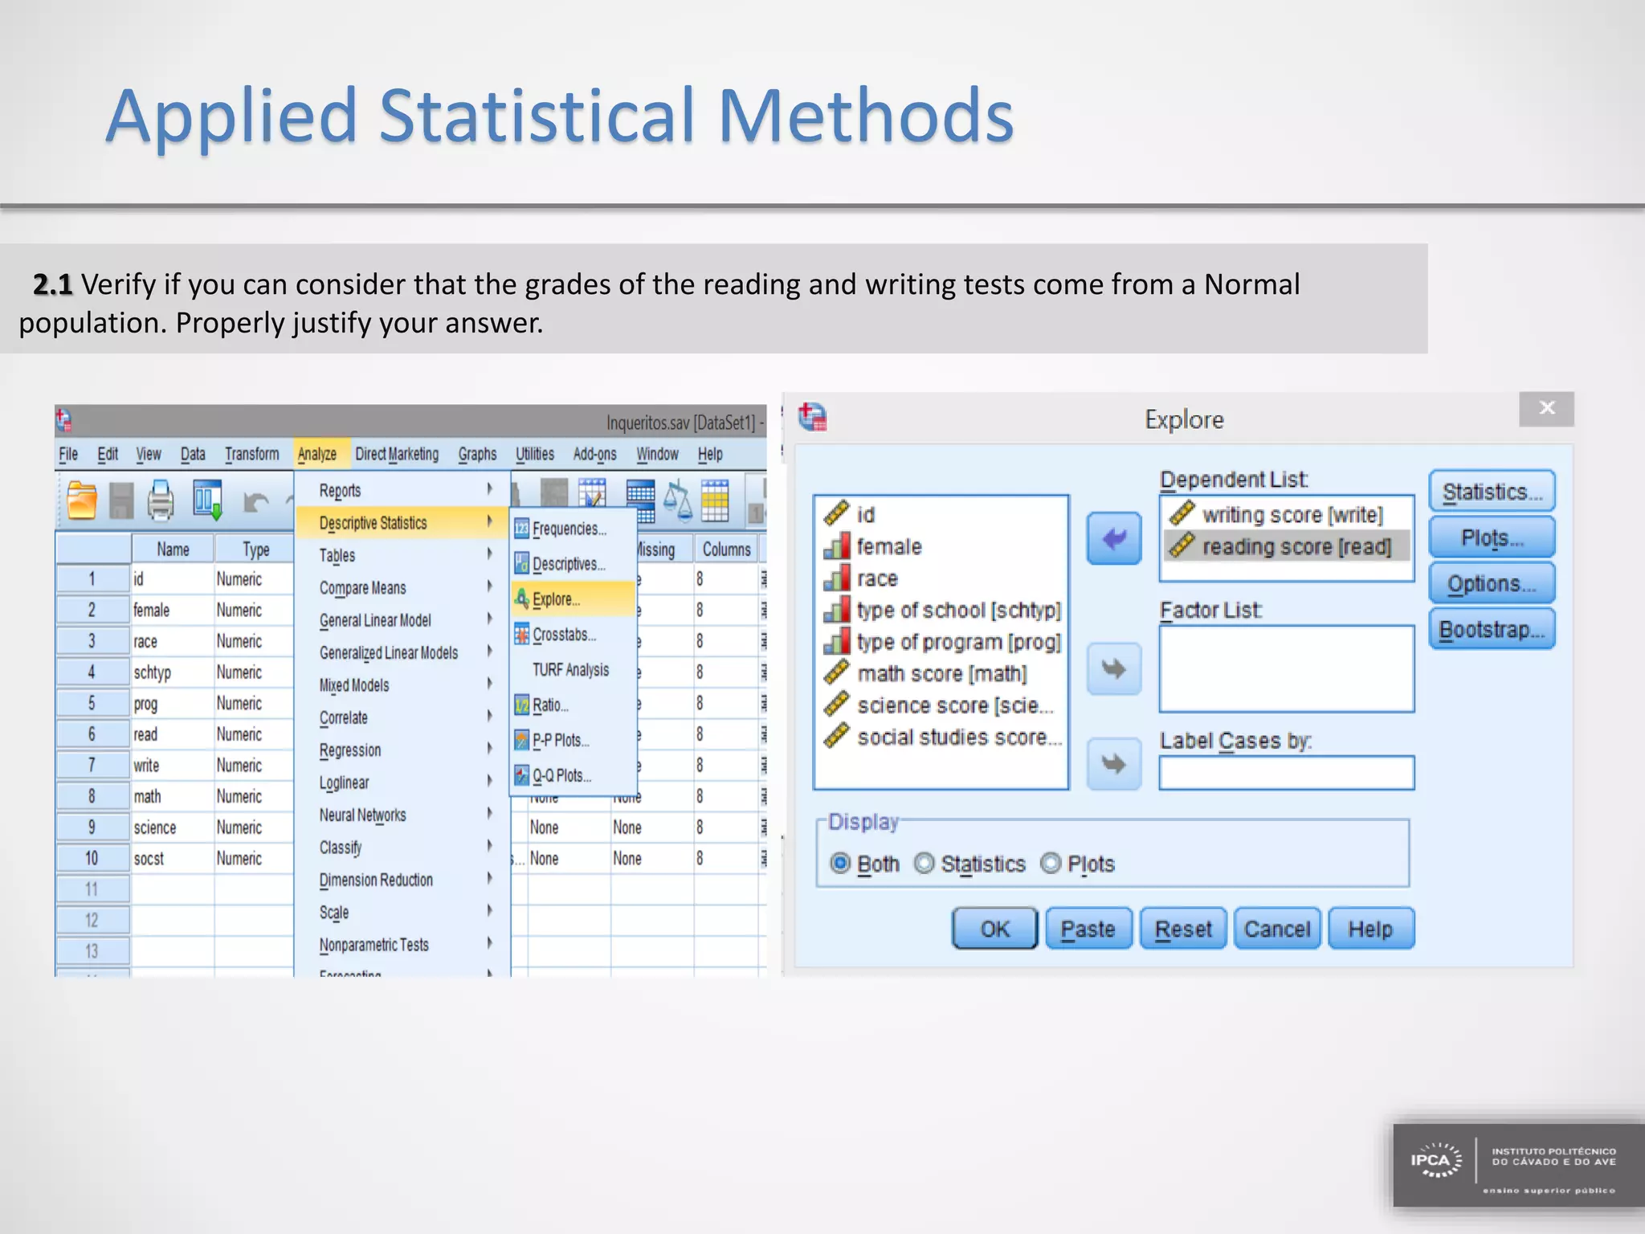Open the Data menu
The height and width of the screenshot is (1234, 1645).
(193, 454)
